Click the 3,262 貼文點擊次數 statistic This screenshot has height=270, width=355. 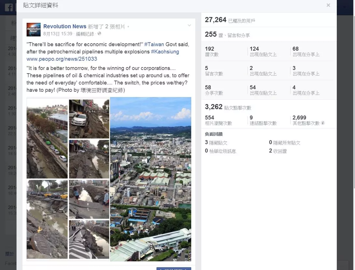[228, 107]
